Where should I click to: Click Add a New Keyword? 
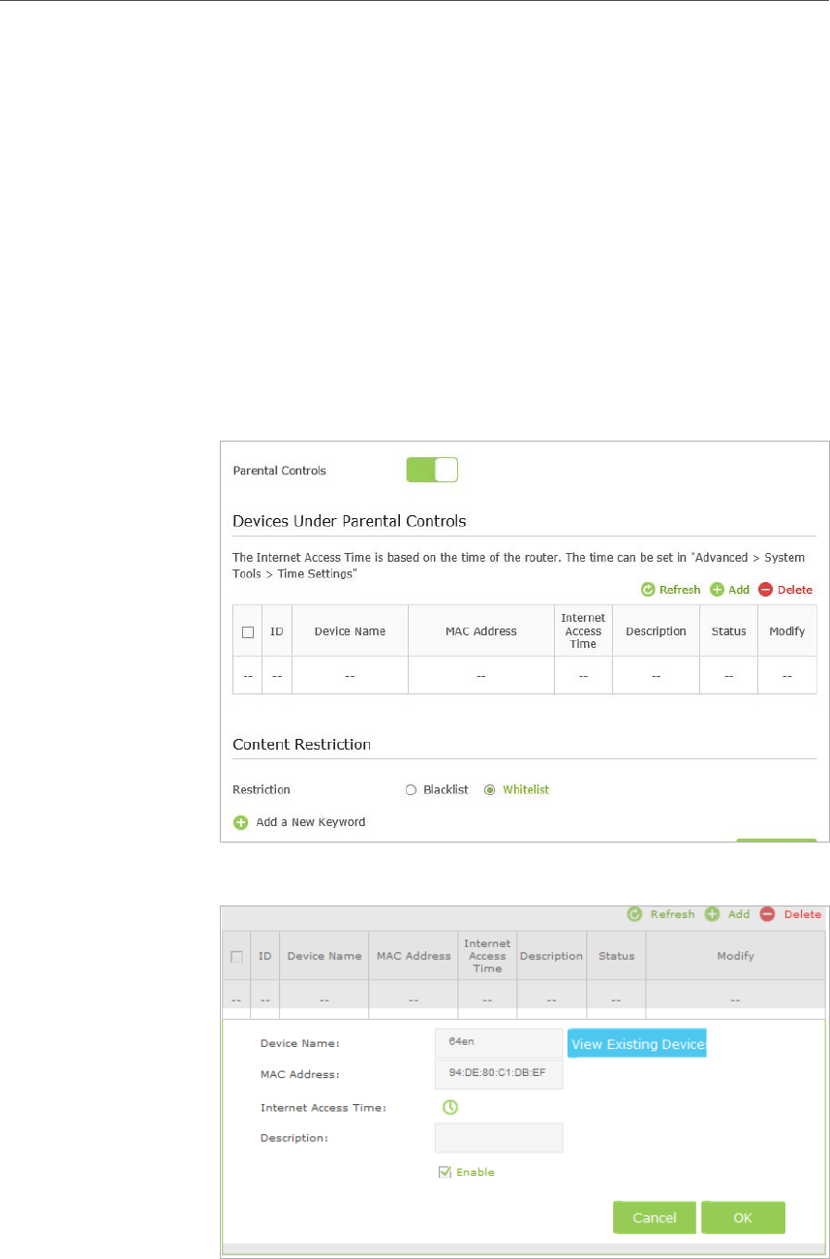tap(300, 822)
